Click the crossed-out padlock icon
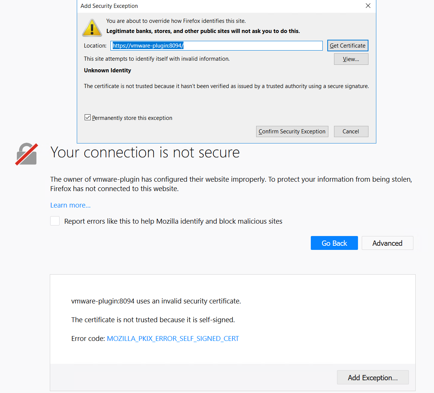This screenshot has height=393, width=434. coord(27,154)
